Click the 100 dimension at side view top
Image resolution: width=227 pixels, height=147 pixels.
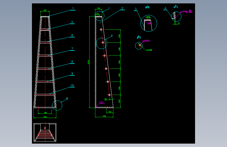coord(97,14)
